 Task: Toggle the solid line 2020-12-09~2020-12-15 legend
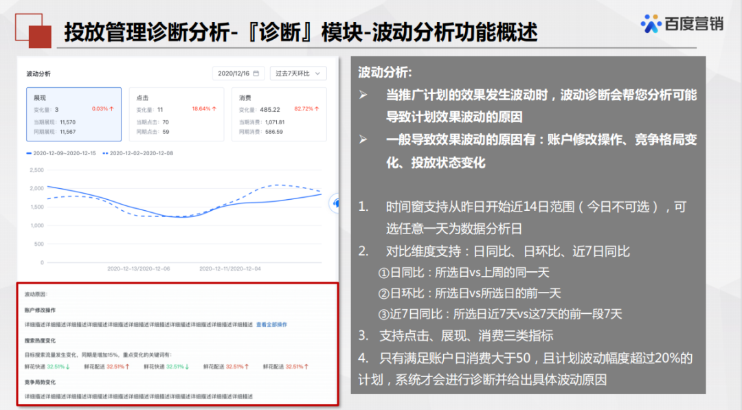coord(62,153)
